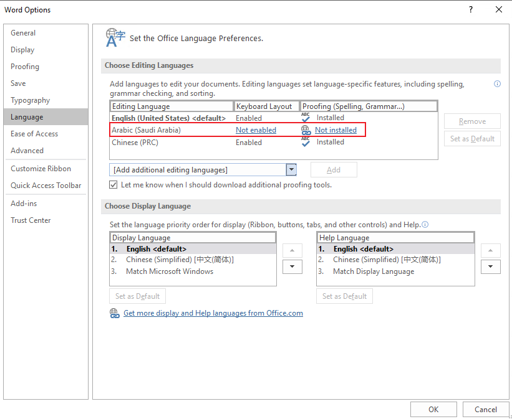Select the Typography category
The image size is (512, 419).
pyautogui.click(x=46, y=100)
